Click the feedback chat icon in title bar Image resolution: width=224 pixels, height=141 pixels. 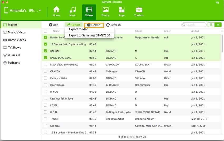click(x=217, y=3)
